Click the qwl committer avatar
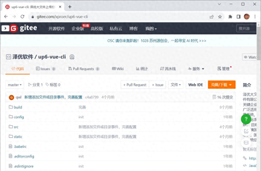This screenshot has width=261, height=171. pyautogui.click(x=11, y=97)
